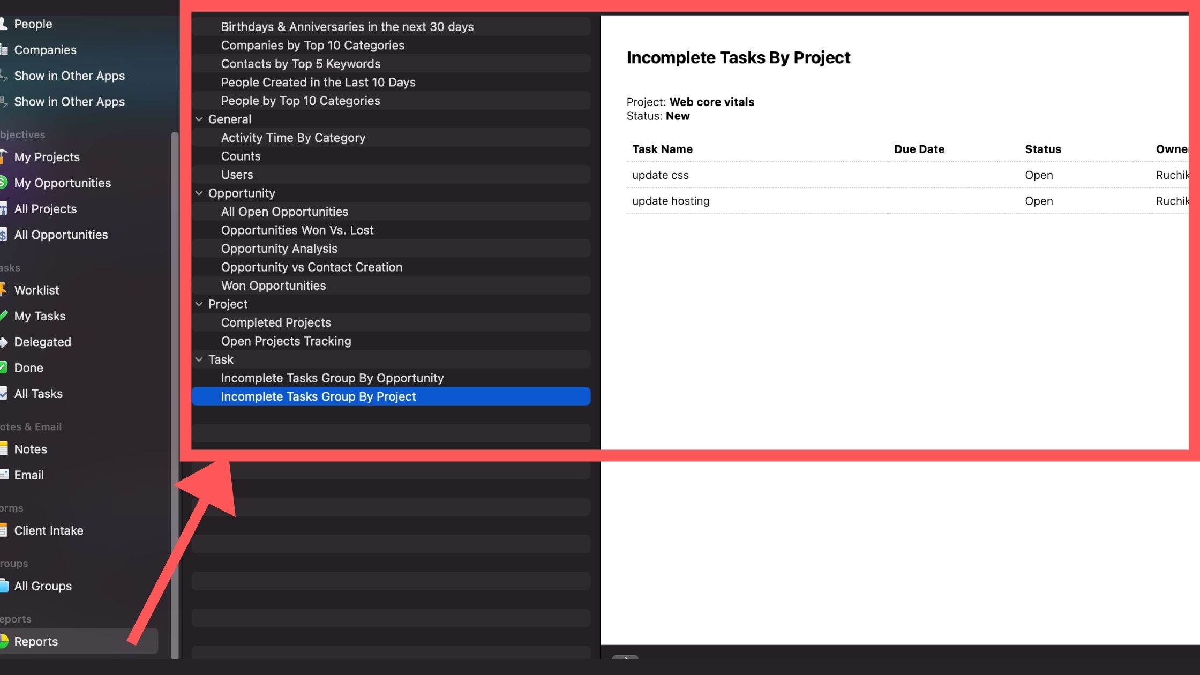Select Incomplete Tasks Group By Project report
Image resolution: width=1200 pixels, height=675 pixels.
(x=391, y=396)
